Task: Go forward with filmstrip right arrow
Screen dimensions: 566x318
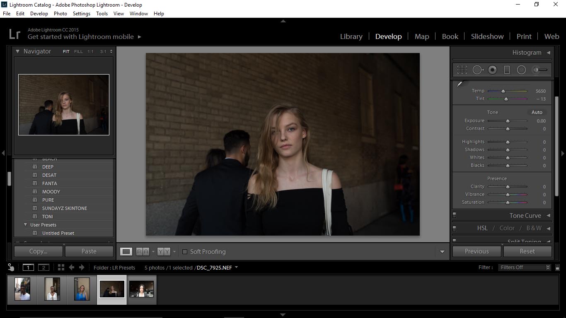Action: coord(82,267)
